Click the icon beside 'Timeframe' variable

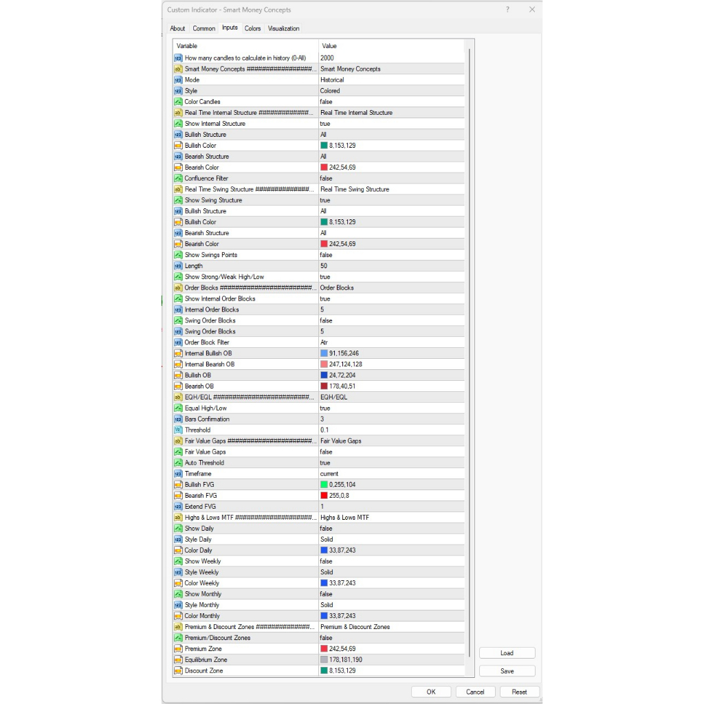(178, 474)
